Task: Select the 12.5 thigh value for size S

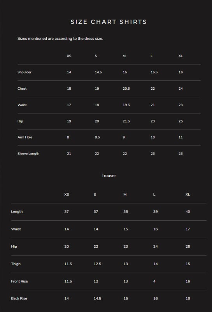Action: (98, 264)
